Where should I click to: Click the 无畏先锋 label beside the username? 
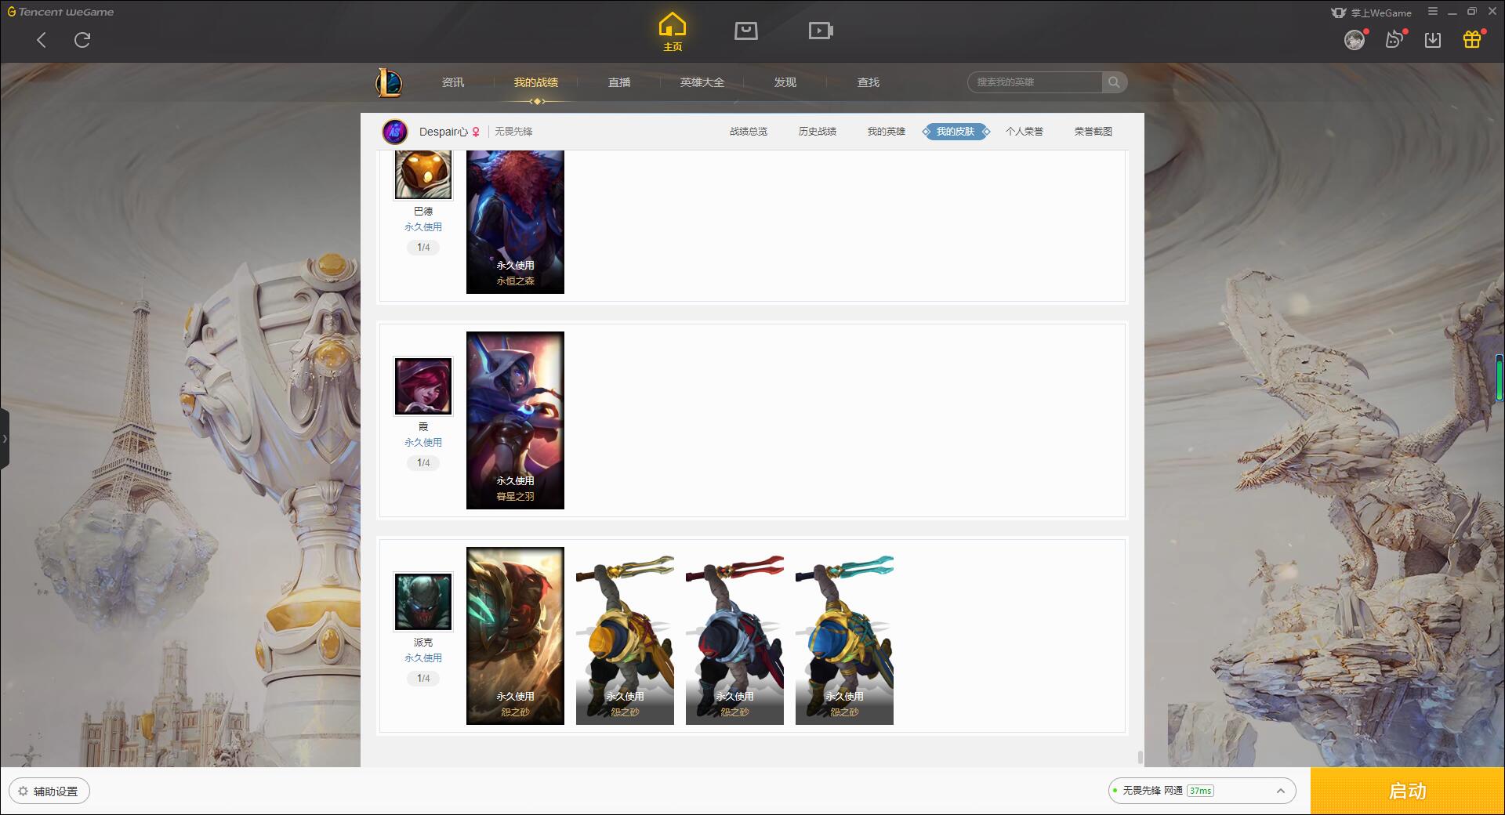pyautogui.click(x=513, y=132)
